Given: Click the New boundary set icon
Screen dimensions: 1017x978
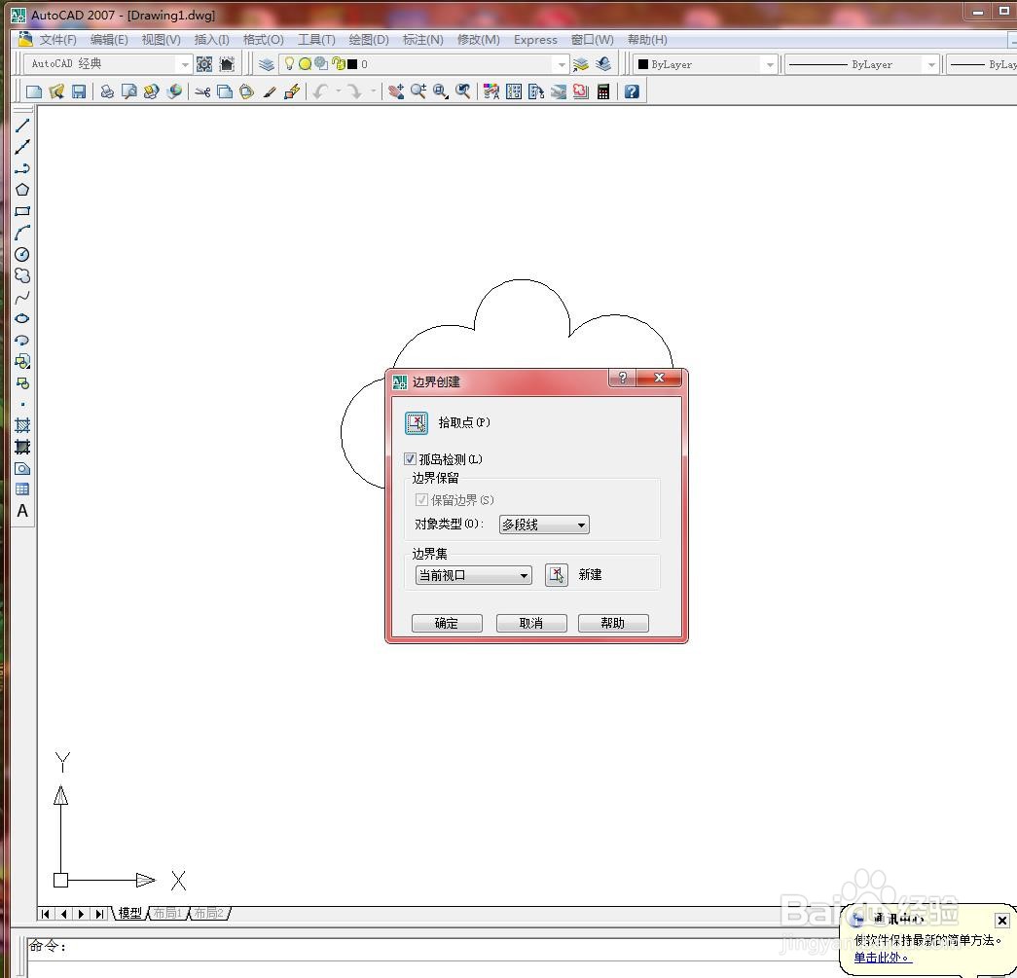Looking at the screenshot, I should coord(557,574).
